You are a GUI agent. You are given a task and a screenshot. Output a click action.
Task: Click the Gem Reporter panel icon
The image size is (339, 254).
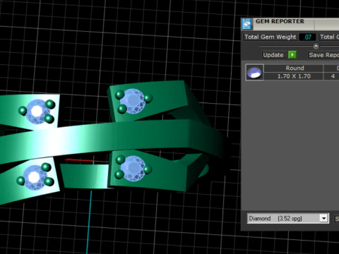click(x=246, y=24)
